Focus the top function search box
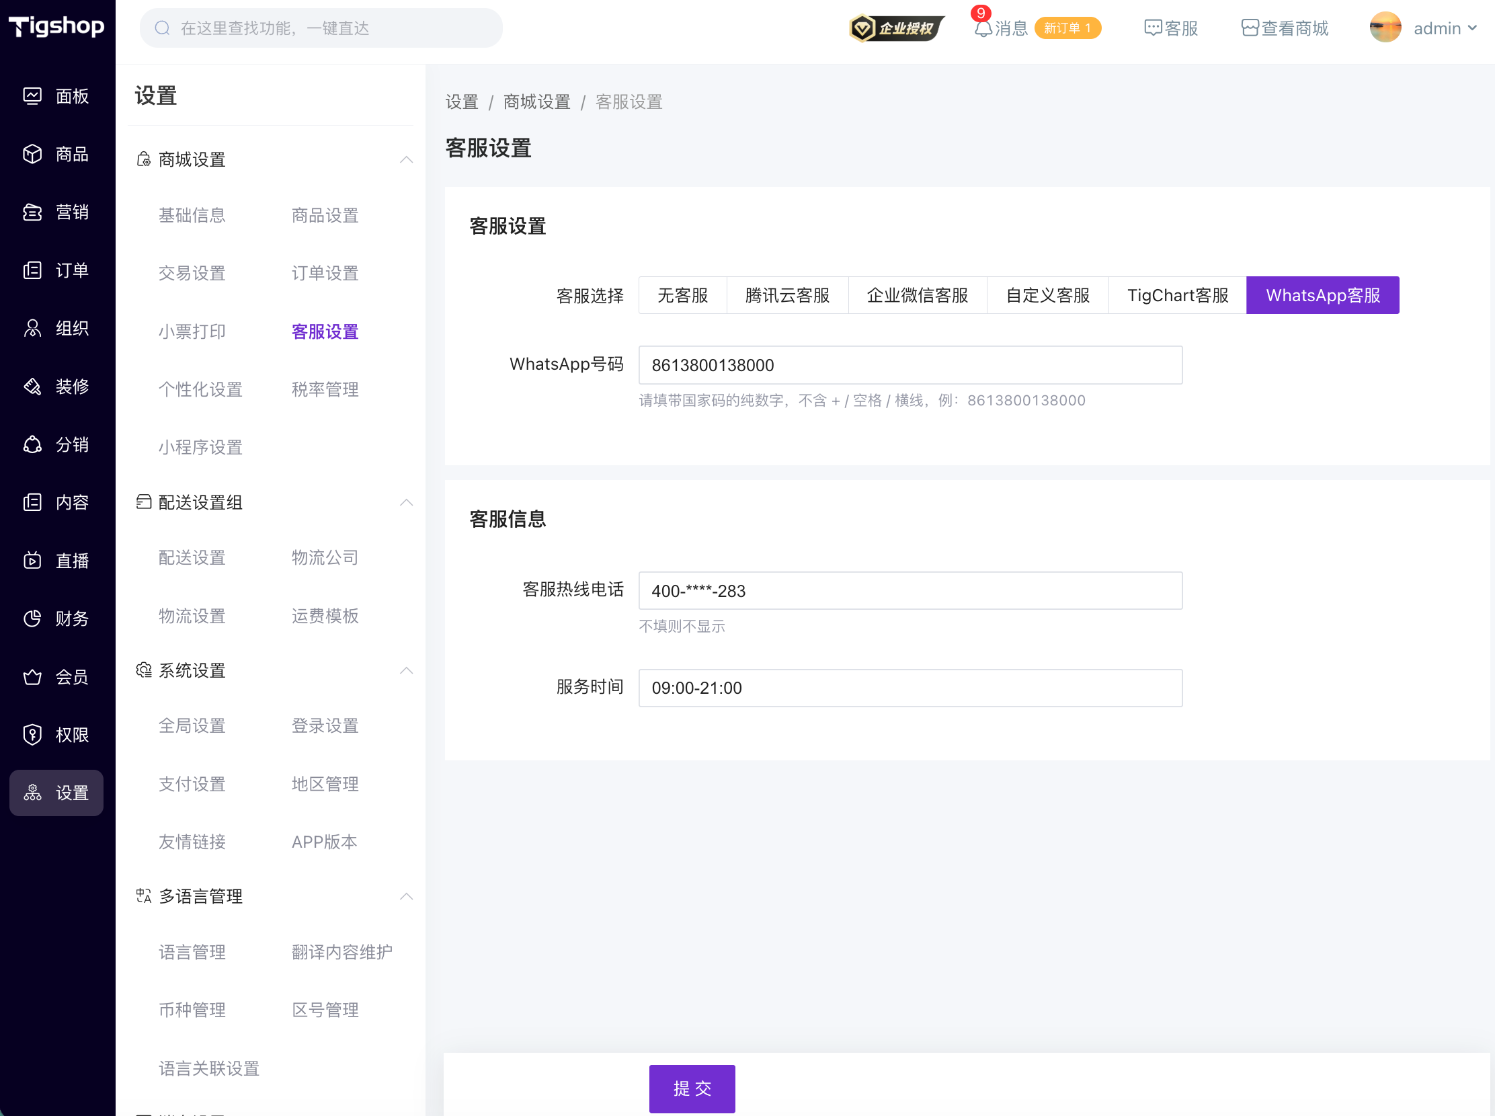This screenshot has height=1116, width=1495. tap(321, 28)
